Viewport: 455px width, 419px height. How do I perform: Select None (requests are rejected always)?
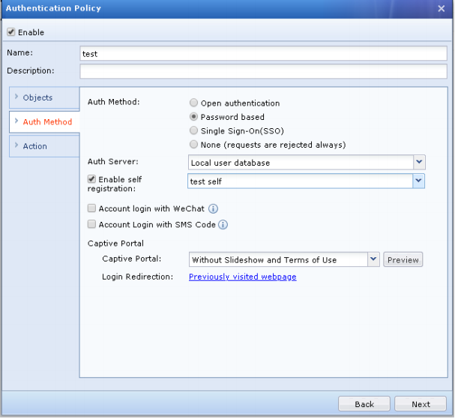click(x=193, y=145)
